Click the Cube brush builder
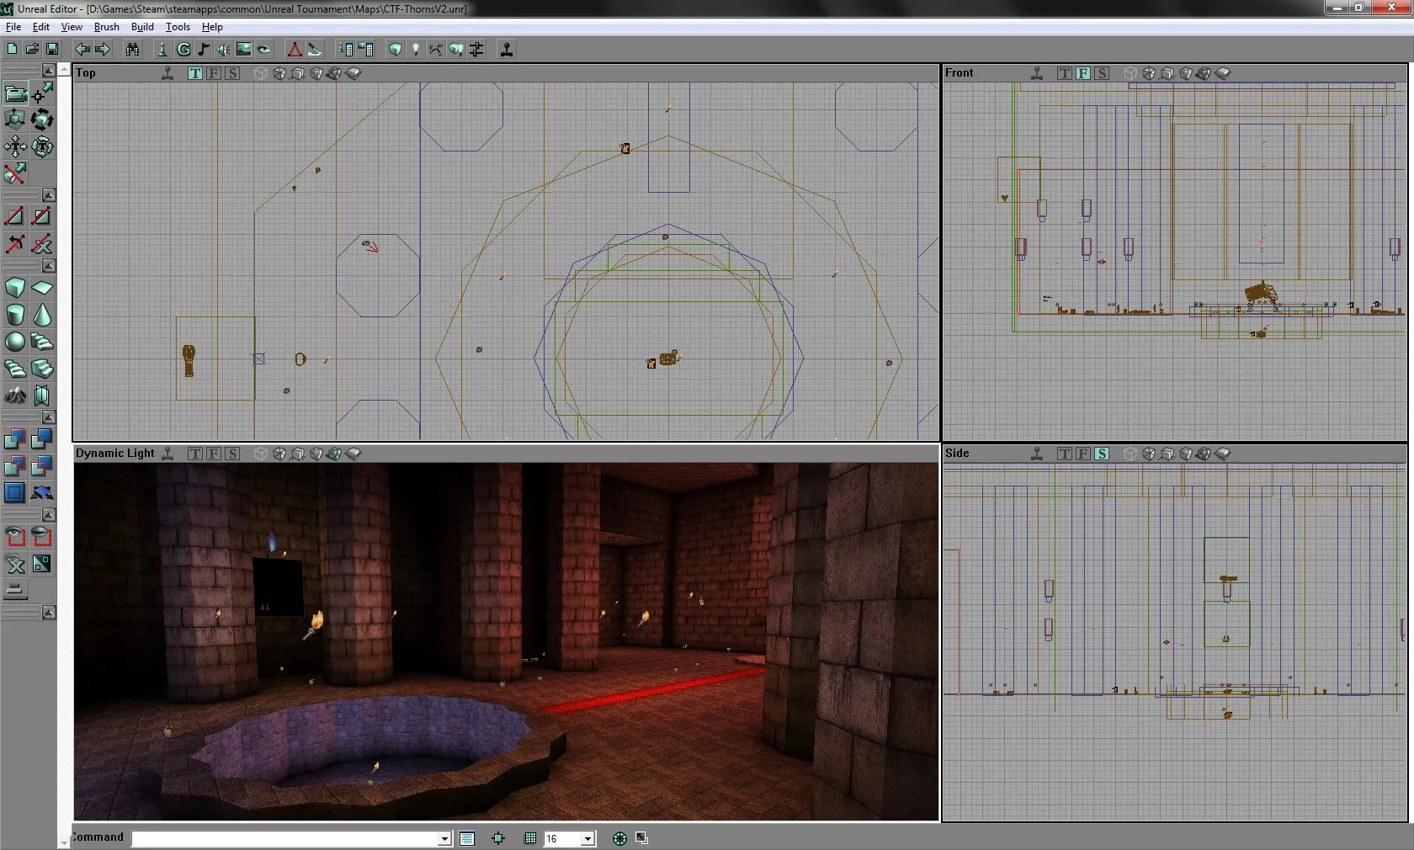This screenshot has width=1414, height=850. pos(15,288)
